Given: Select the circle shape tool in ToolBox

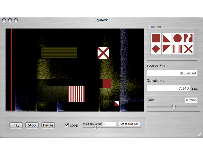Looking at the screenshot, I should 178,38.
